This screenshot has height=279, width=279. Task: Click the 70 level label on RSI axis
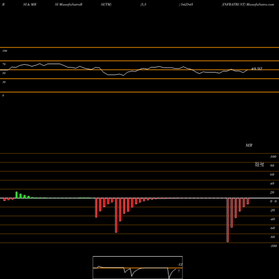[4, 64]
